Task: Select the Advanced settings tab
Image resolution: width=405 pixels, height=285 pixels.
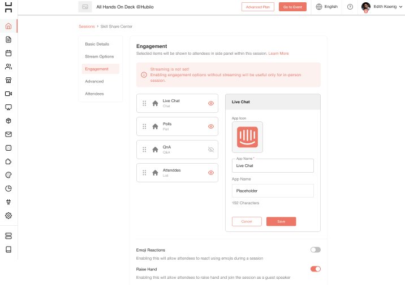Action: [94, 81]
